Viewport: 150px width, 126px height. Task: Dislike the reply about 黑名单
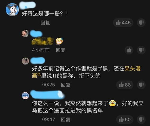tap(141, 119)
